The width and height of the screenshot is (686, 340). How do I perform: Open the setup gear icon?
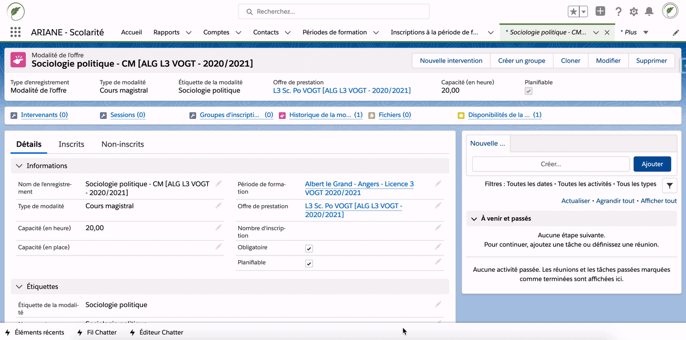(x=634, y=11)
